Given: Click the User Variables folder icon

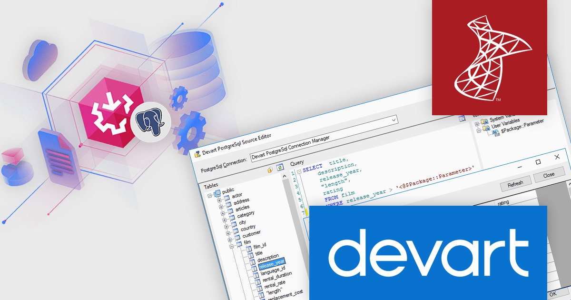Looking at the screenshot, I should tap(486, 128).
